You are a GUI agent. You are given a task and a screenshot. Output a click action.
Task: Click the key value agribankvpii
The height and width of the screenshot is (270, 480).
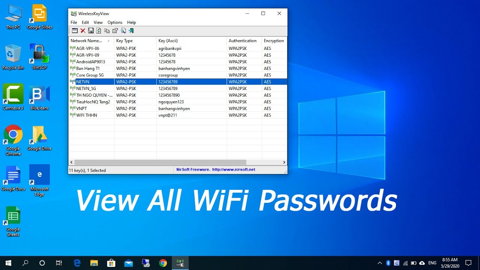[x=170, y=48]
